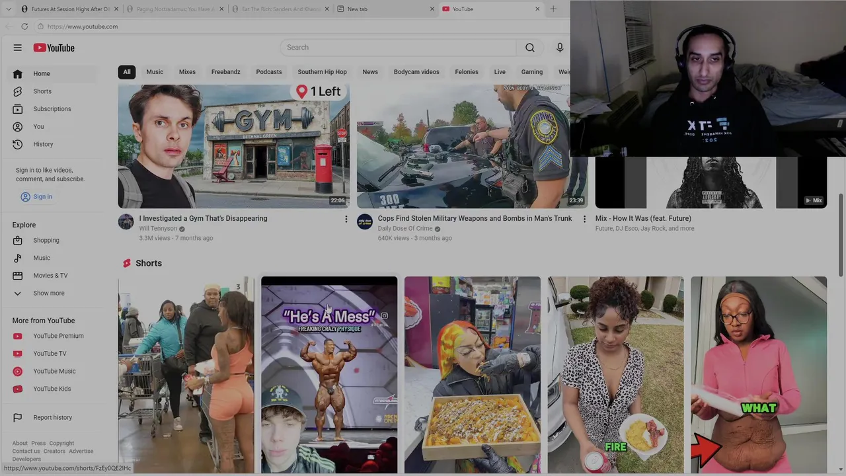
Task: Click the browser address bar URL
Action: click(x=83, y=26)
